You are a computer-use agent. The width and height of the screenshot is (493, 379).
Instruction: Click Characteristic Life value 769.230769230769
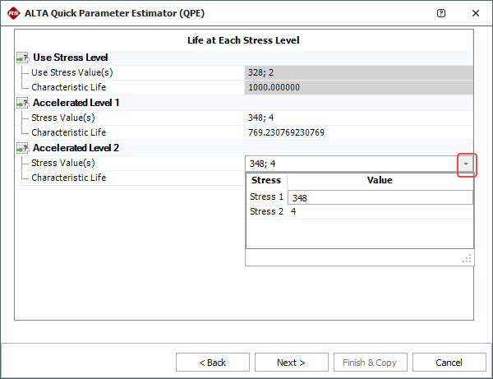tap(359, 132)
